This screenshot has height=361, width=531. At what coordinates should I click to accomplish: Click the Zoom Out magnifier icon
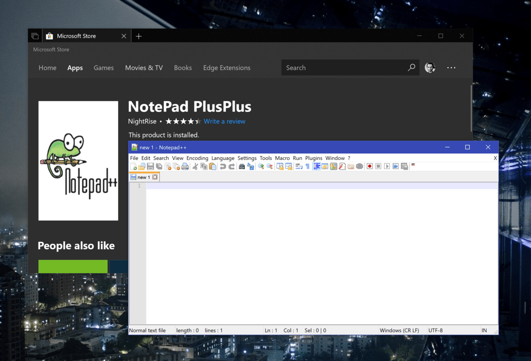[x=269, y=166]
